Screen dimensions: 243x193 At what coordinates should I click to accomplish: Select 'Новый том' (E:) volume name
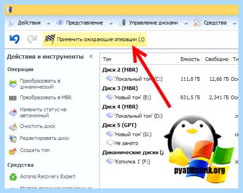pyautogui.click(x=133, y=97)
